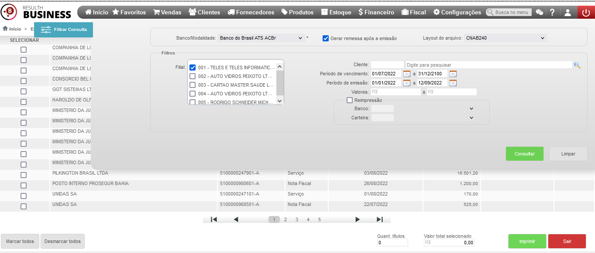Open the Layout do arquivo dropdown
The height and width of the screenshot is (253, 595).
point(505,38)
